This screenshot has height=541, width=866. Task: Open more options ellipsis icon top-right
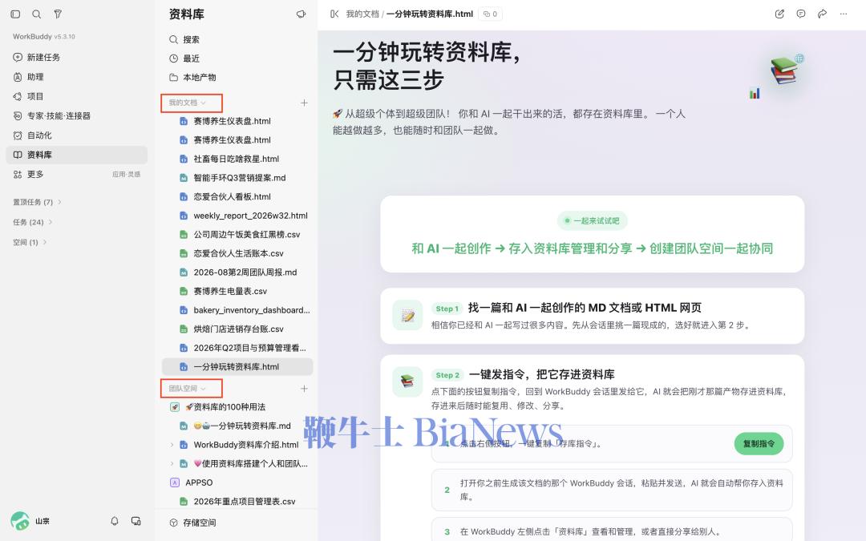tap(844, 14)
